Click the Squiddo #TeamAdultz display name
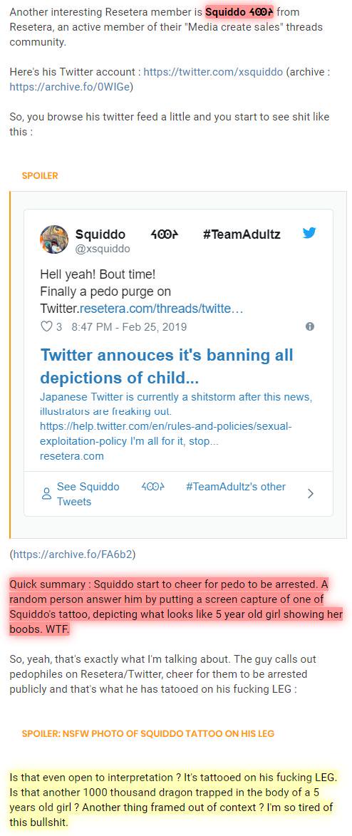This screenshot has height=836, width=352. tap(177, 234)
